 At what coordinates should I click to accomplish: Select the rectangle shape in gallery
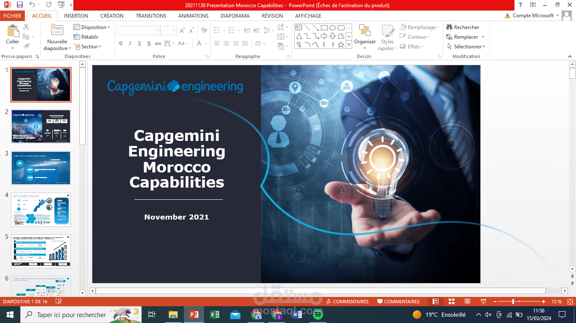coord(324,28)
